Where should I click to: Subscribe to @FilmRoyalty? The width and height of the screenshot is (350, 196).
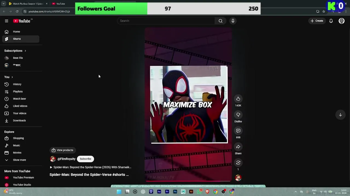click(85, 159)
